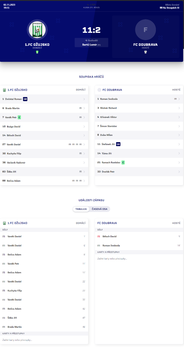The width and height of the screenshot is (184, 347).
Task: Click the chevron on Dvořák Petr's row
Action: [179, 172]
